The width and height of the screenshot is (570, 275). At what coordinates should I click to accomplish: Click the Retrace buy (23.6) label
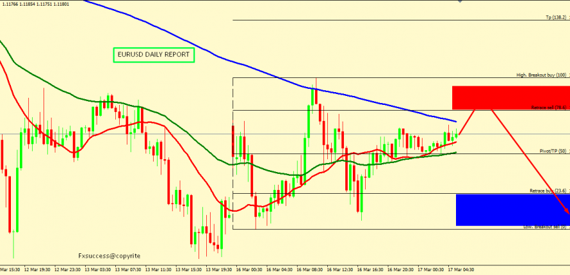(548, 191)
